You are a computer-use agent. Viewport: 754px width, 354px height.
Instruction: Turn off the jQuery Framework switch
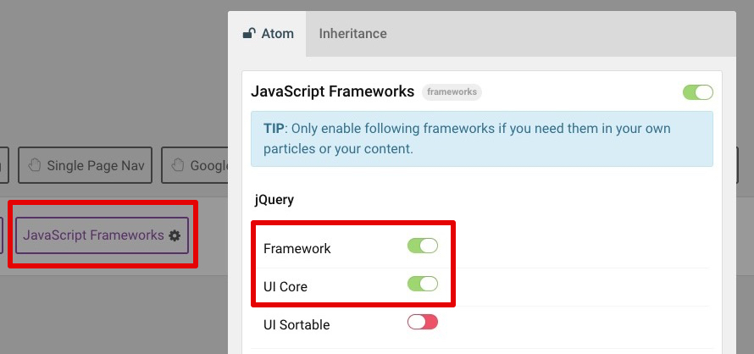pyautogui.click(x=423, y=246)
